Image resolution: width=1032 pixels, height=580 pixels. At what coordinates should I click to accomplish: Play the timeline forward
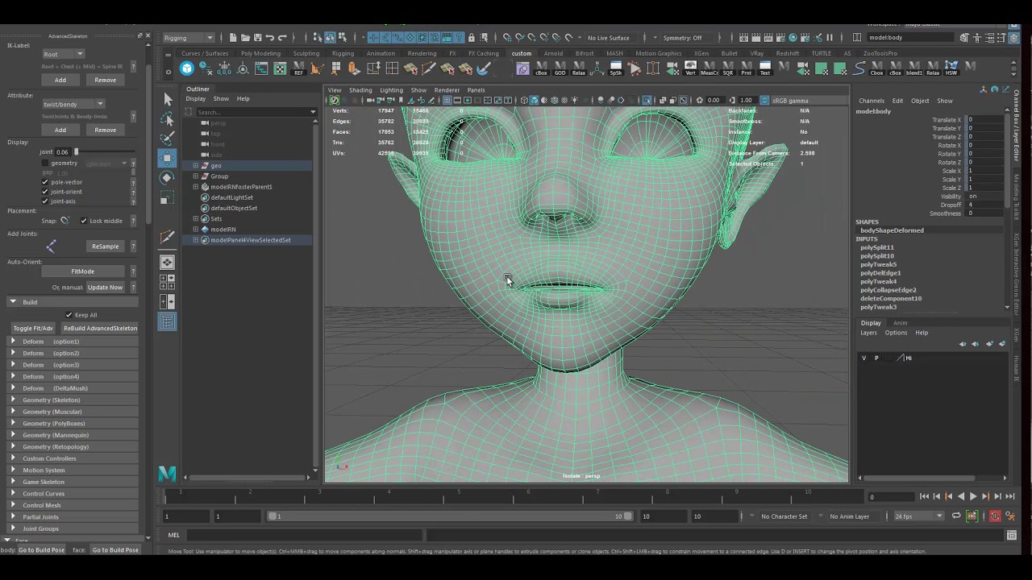pyautogui.click(x=973, y=497)
